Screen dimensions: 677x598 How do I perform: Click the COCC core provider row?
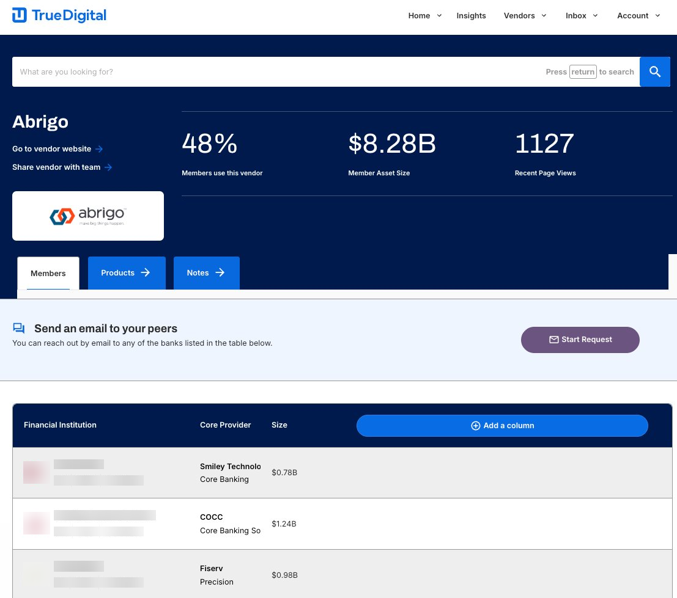click(x=230, y=523)
